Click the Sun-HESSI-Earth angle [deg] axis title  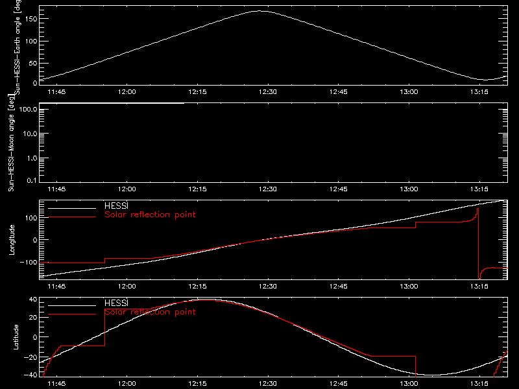[18, 47]
